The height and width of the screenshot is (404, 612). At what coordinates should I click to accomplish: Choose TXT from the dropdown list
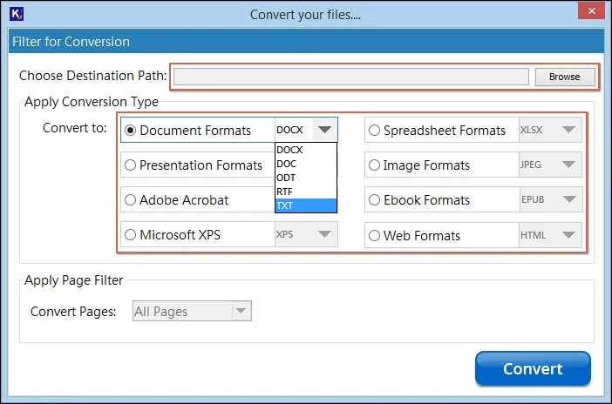[306, 205]
